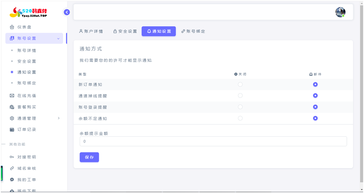
Task: Select 关闭 for 账号登录提醒
Action: 240,107
